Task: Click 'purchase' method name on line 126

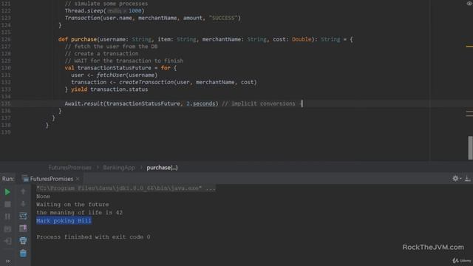Action: (84, 39)
